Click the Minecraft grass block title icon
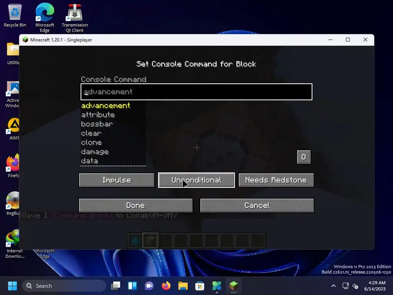This screenshot has height=295, width=393. (x=25, y=40)
